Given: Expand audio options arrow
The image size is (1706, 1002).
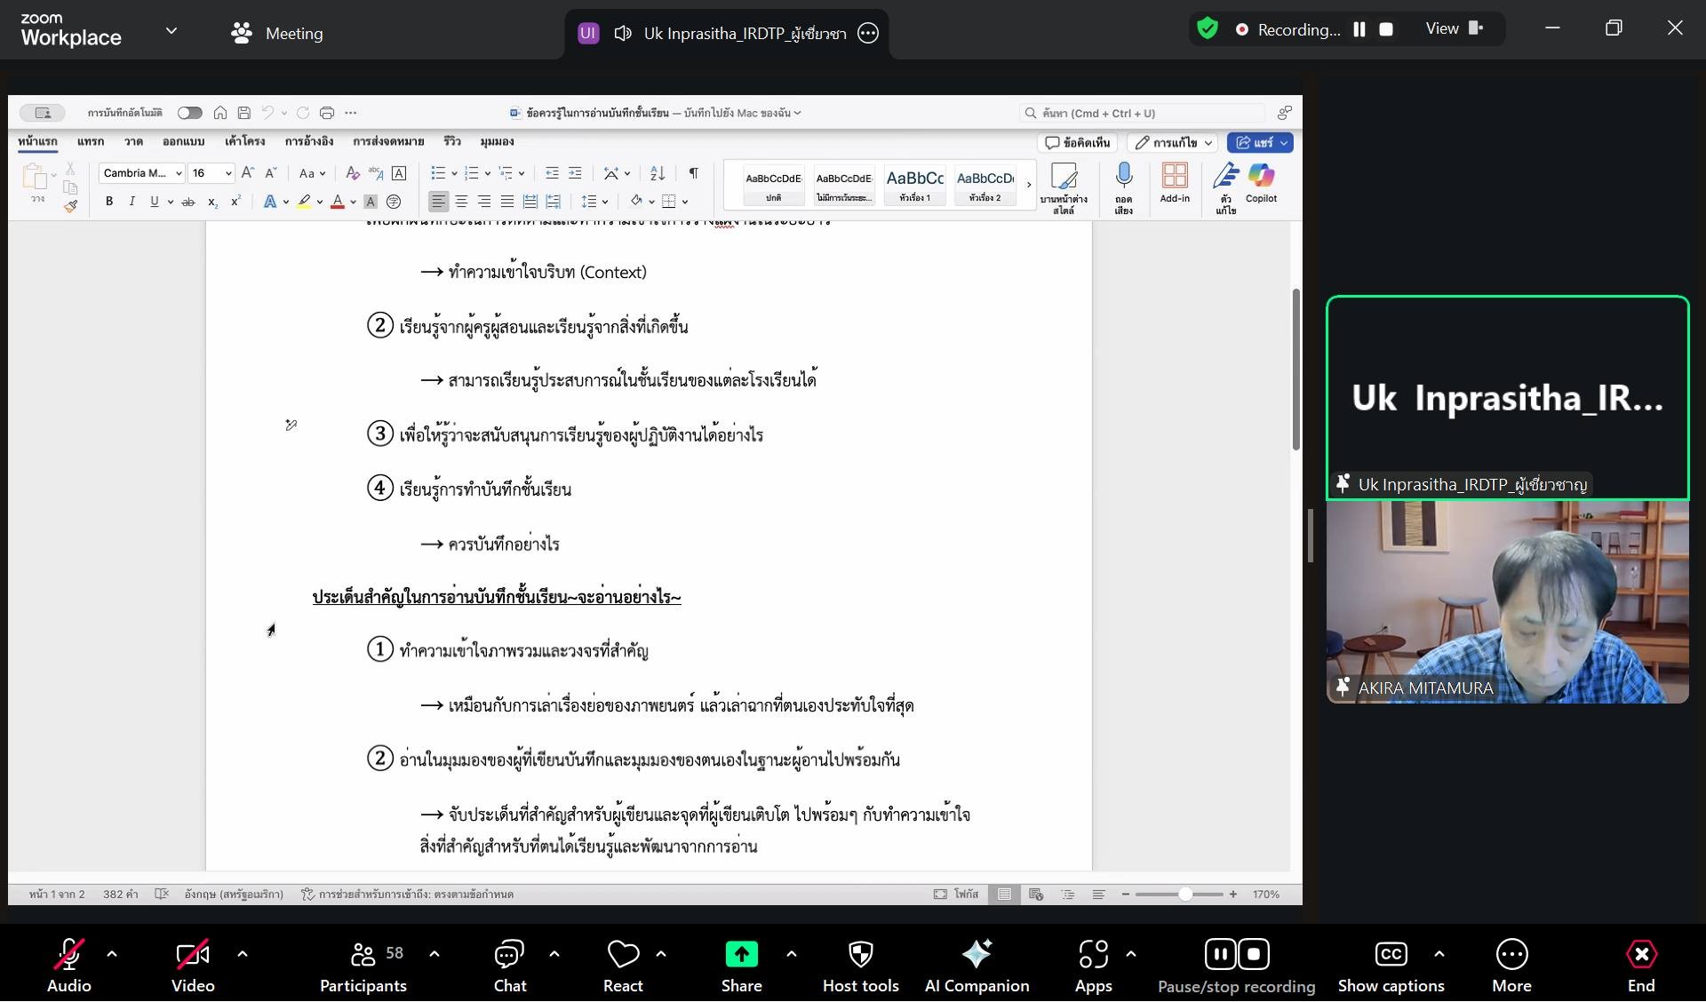Looking at the screenshot, I should 112,954.
